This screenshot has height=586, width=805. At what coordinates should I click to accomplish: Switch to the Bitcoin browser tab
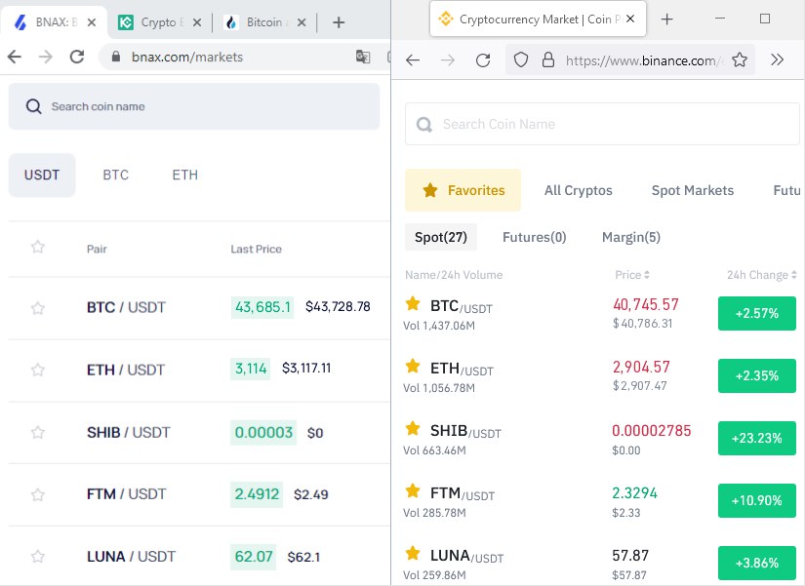point(264,22)
